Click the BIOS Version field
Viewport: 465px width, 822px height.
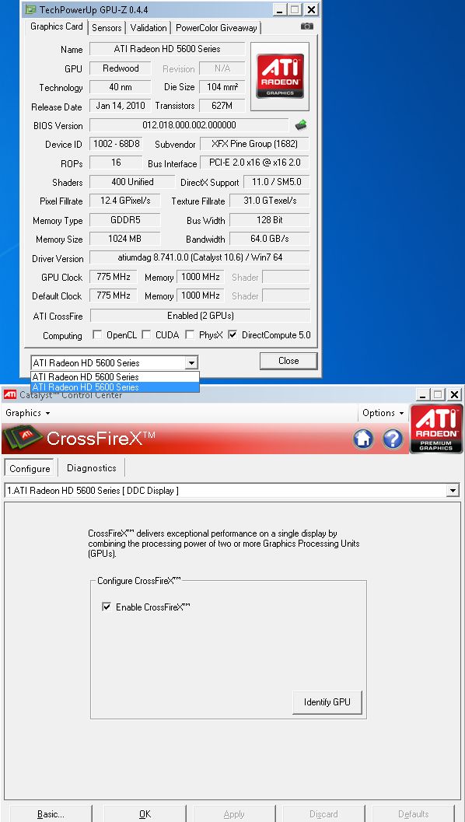coord(189,124)
